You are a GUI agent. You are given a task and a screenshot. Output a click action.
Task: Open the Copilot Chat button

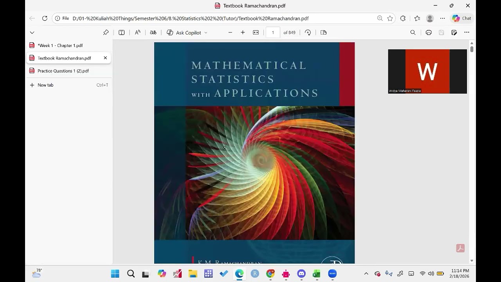[461, 18]
